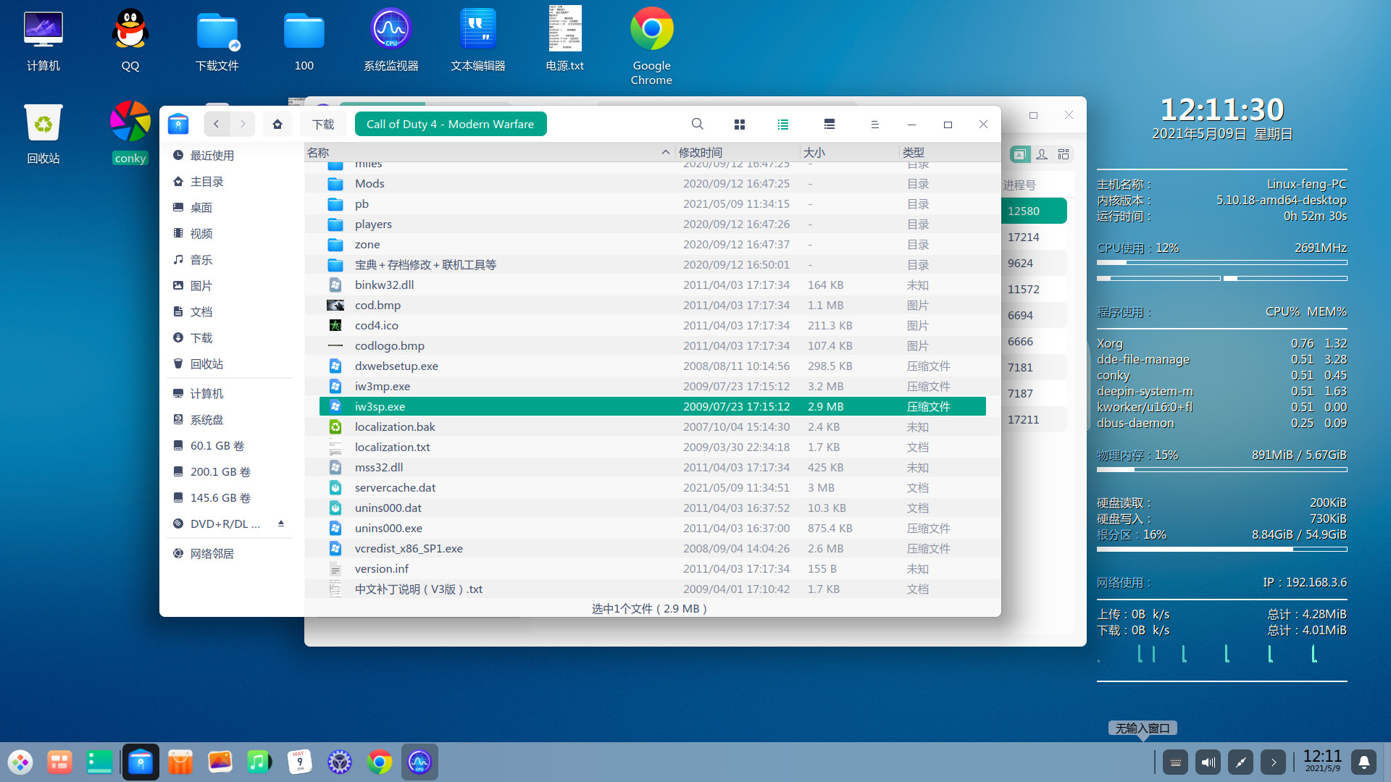Viewport: 1391px width, 782px height.
Task: Select the 200.1 GB volume
Action: point(220,472)
